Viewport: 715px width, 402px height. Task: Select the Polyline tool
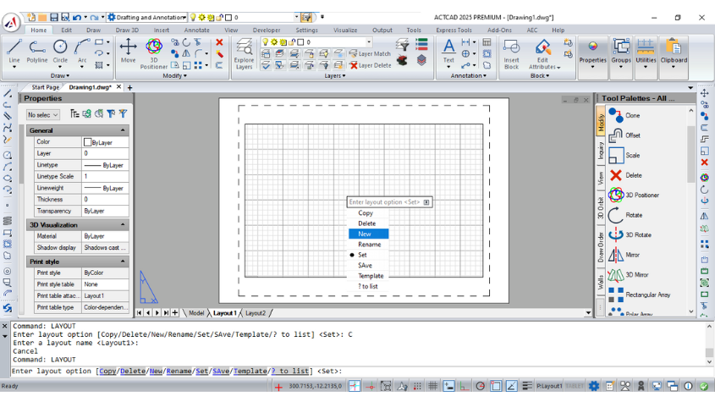37,51
